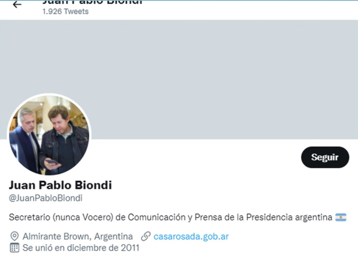Screen dimensions: 358x257
Task: Click Se unió en diciembre de 2011
Action: 81,248
